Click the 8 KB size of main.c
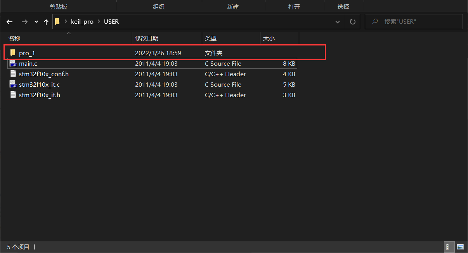 pos(289,64)
